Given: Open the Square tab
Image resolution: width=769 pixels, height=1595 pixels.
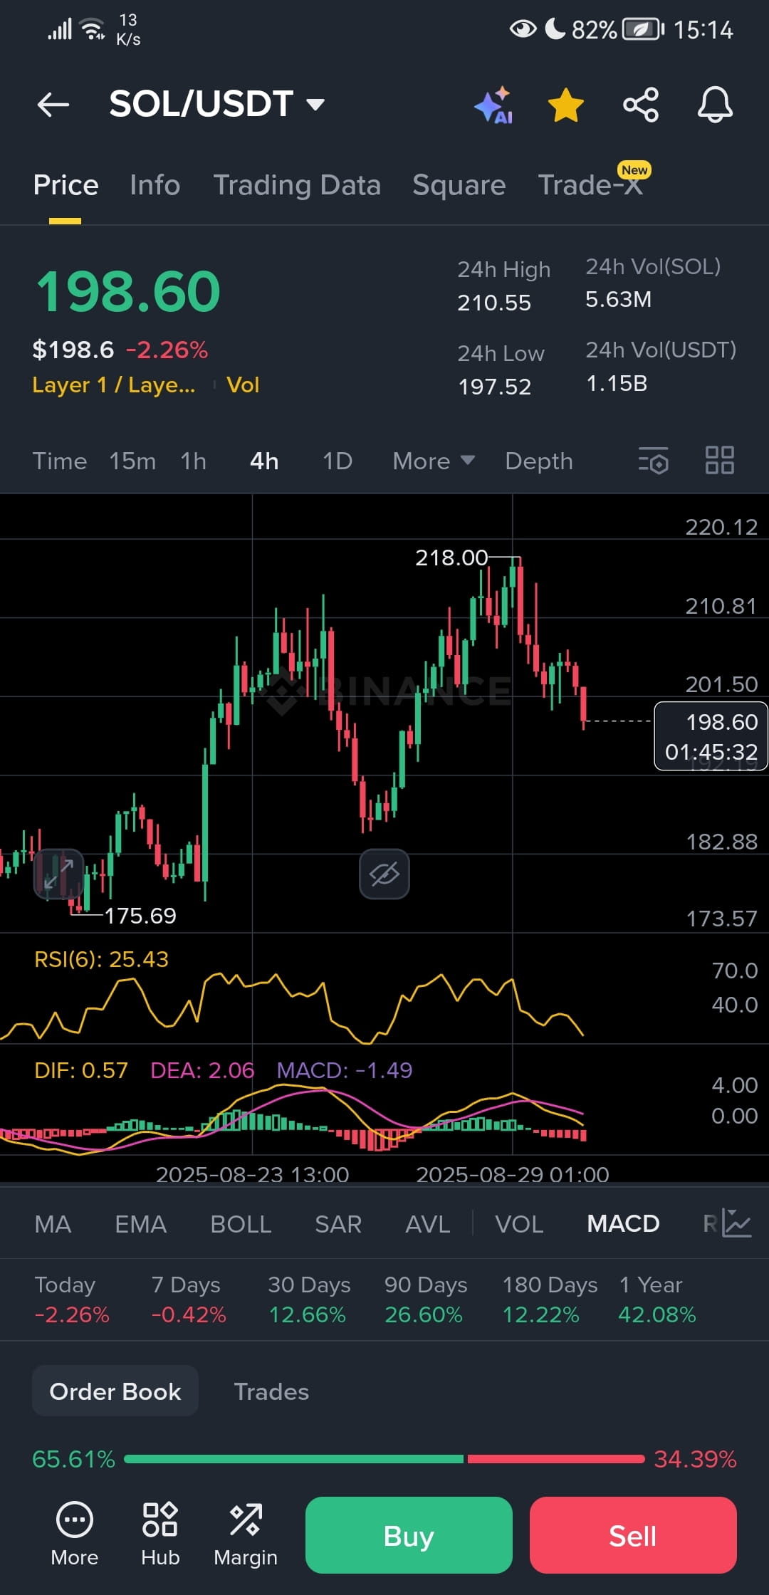Looking at the screenshot, I should click(459, 185).
